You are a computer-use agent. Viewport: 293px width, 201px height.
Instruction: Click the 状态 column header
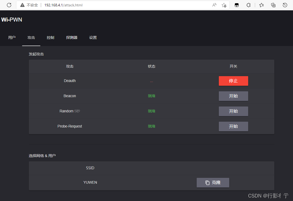coord(152,66)
